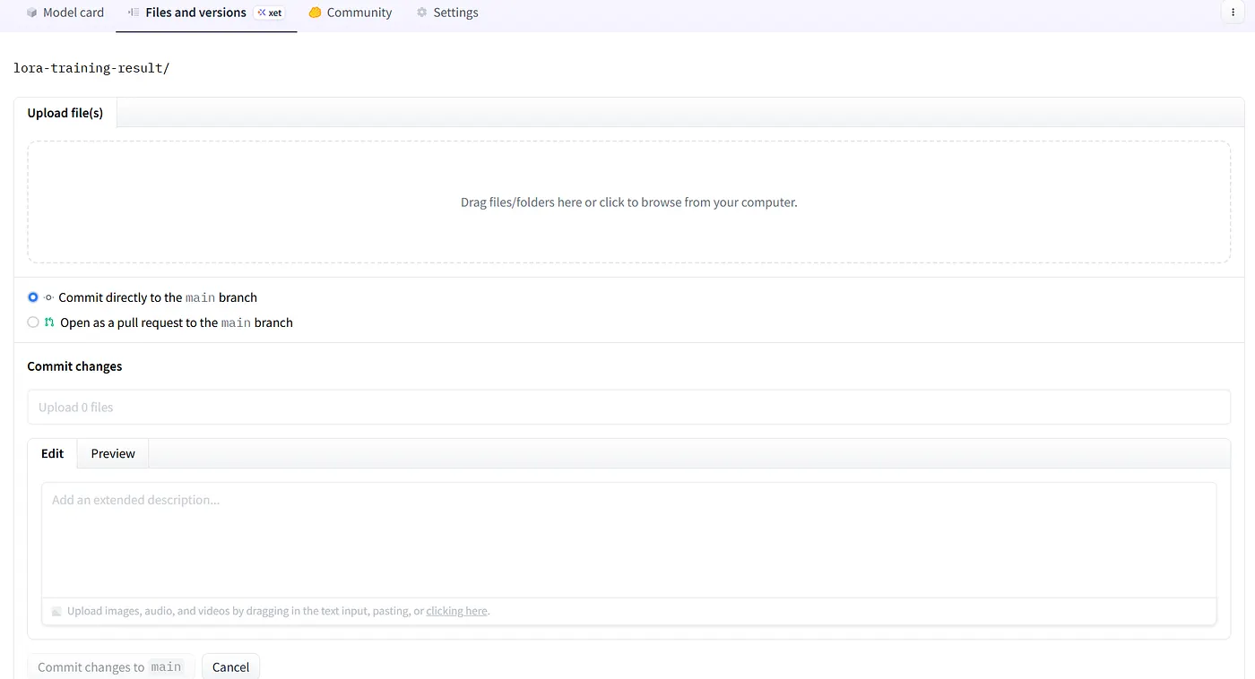Open the Model card tab
Screen dimensions: 1255x679
[65, 13]
